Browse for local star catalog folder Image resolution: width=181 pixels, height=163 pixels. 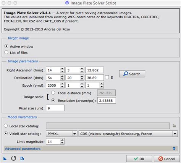[x=174, y=126]
